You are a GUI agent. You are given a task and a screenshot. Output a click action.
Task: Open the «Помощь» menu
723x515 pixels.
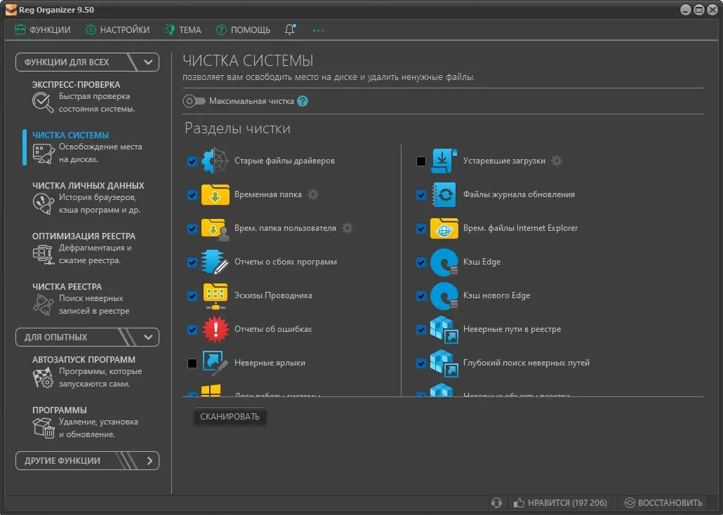(241, 29)
